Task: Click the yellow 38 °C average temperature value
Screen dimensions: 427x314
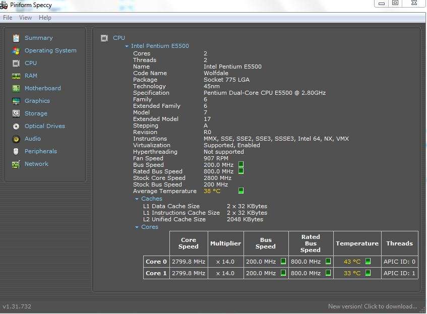Action: coord(212,191)
